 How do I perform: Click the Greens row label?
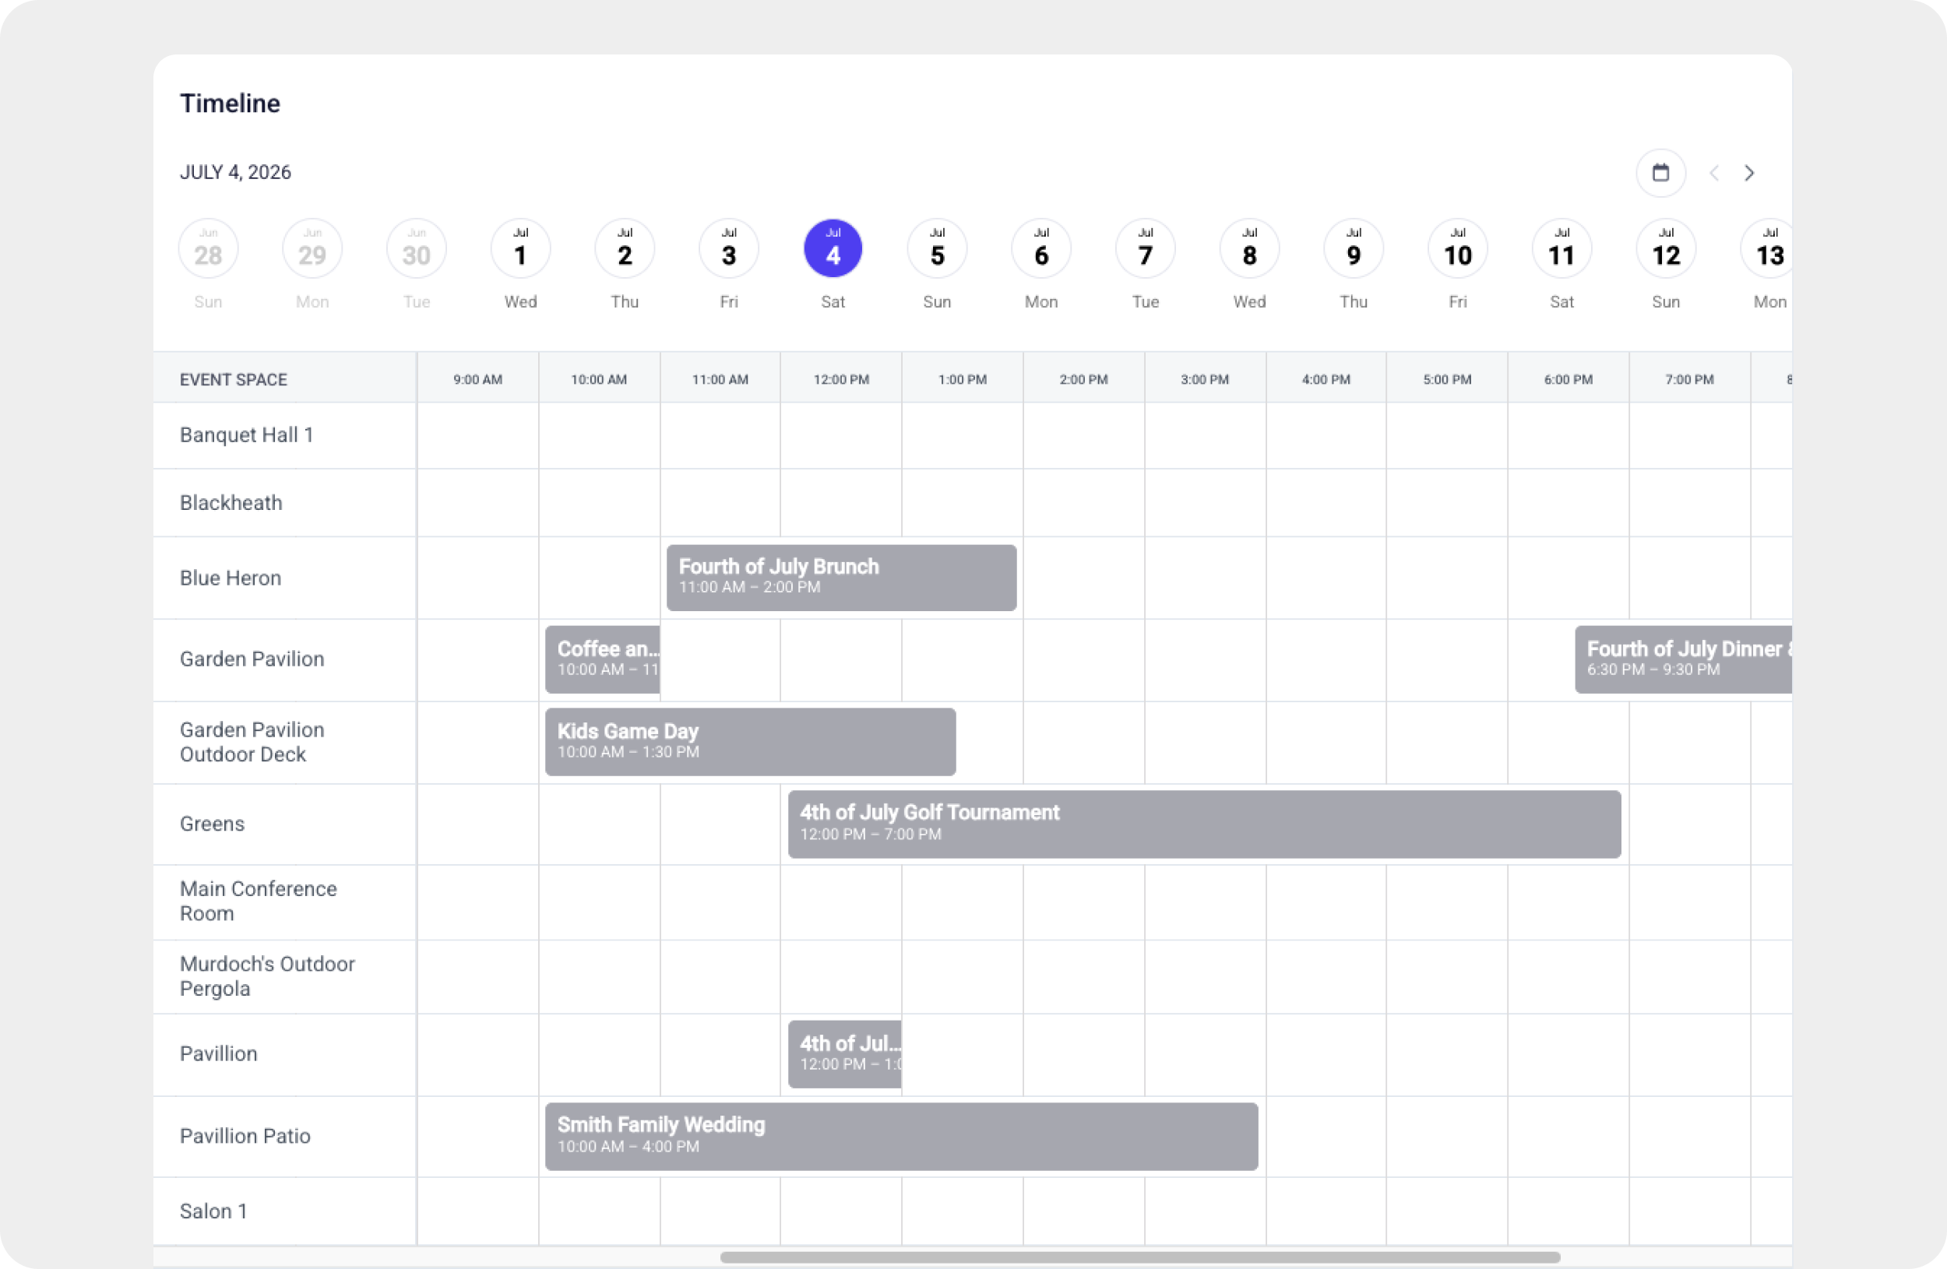(212, 824)
